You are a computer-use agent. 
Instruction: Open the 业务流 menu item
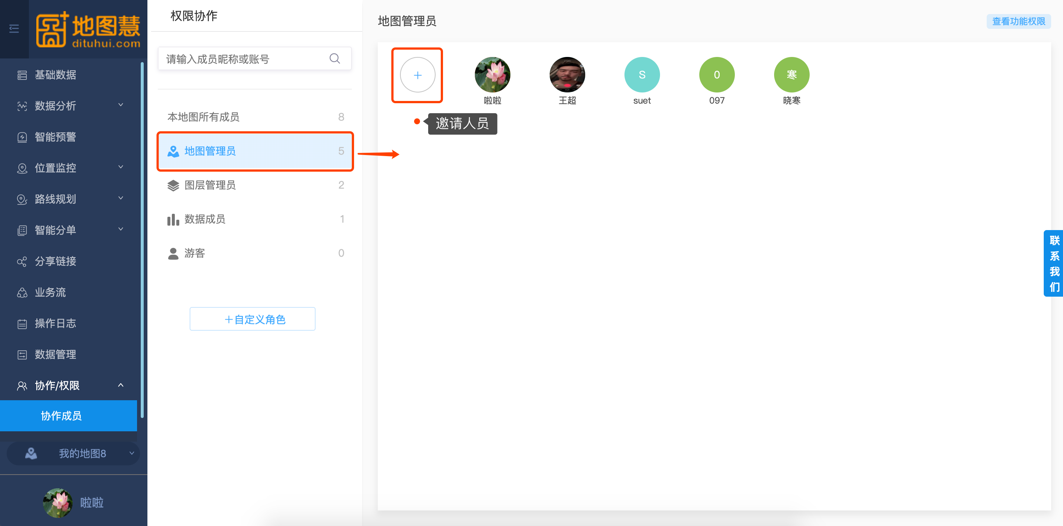pos(69,293)
